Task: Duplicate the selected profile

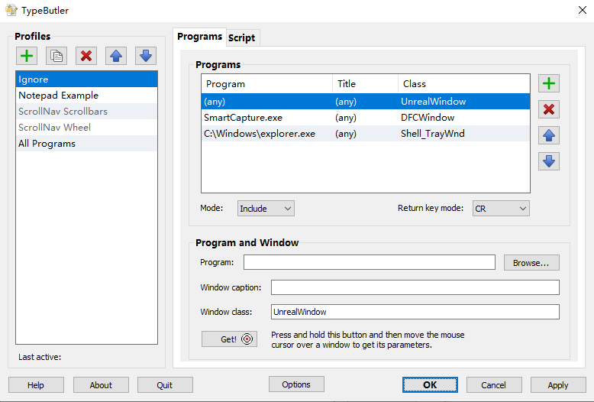Action: point(56,56)
